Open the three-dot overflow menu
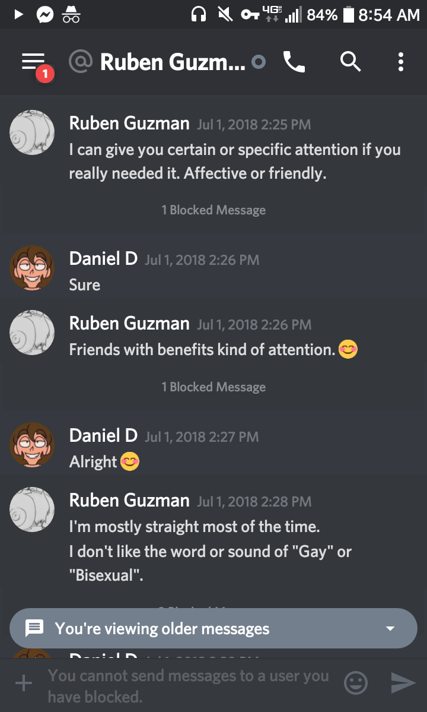The height and width of the screenshot is (712, 427). [x=401, y=61]
